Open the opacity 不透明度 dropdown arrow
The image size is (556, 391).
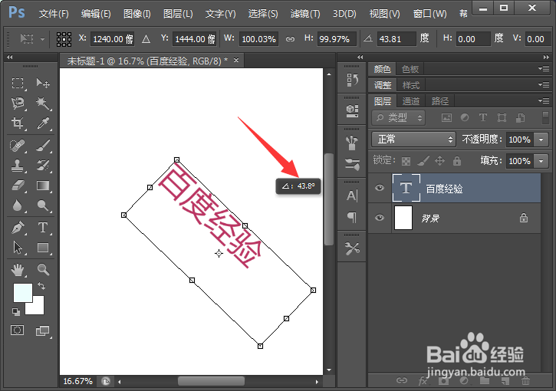pyautogui.click(x=541, y=140)
